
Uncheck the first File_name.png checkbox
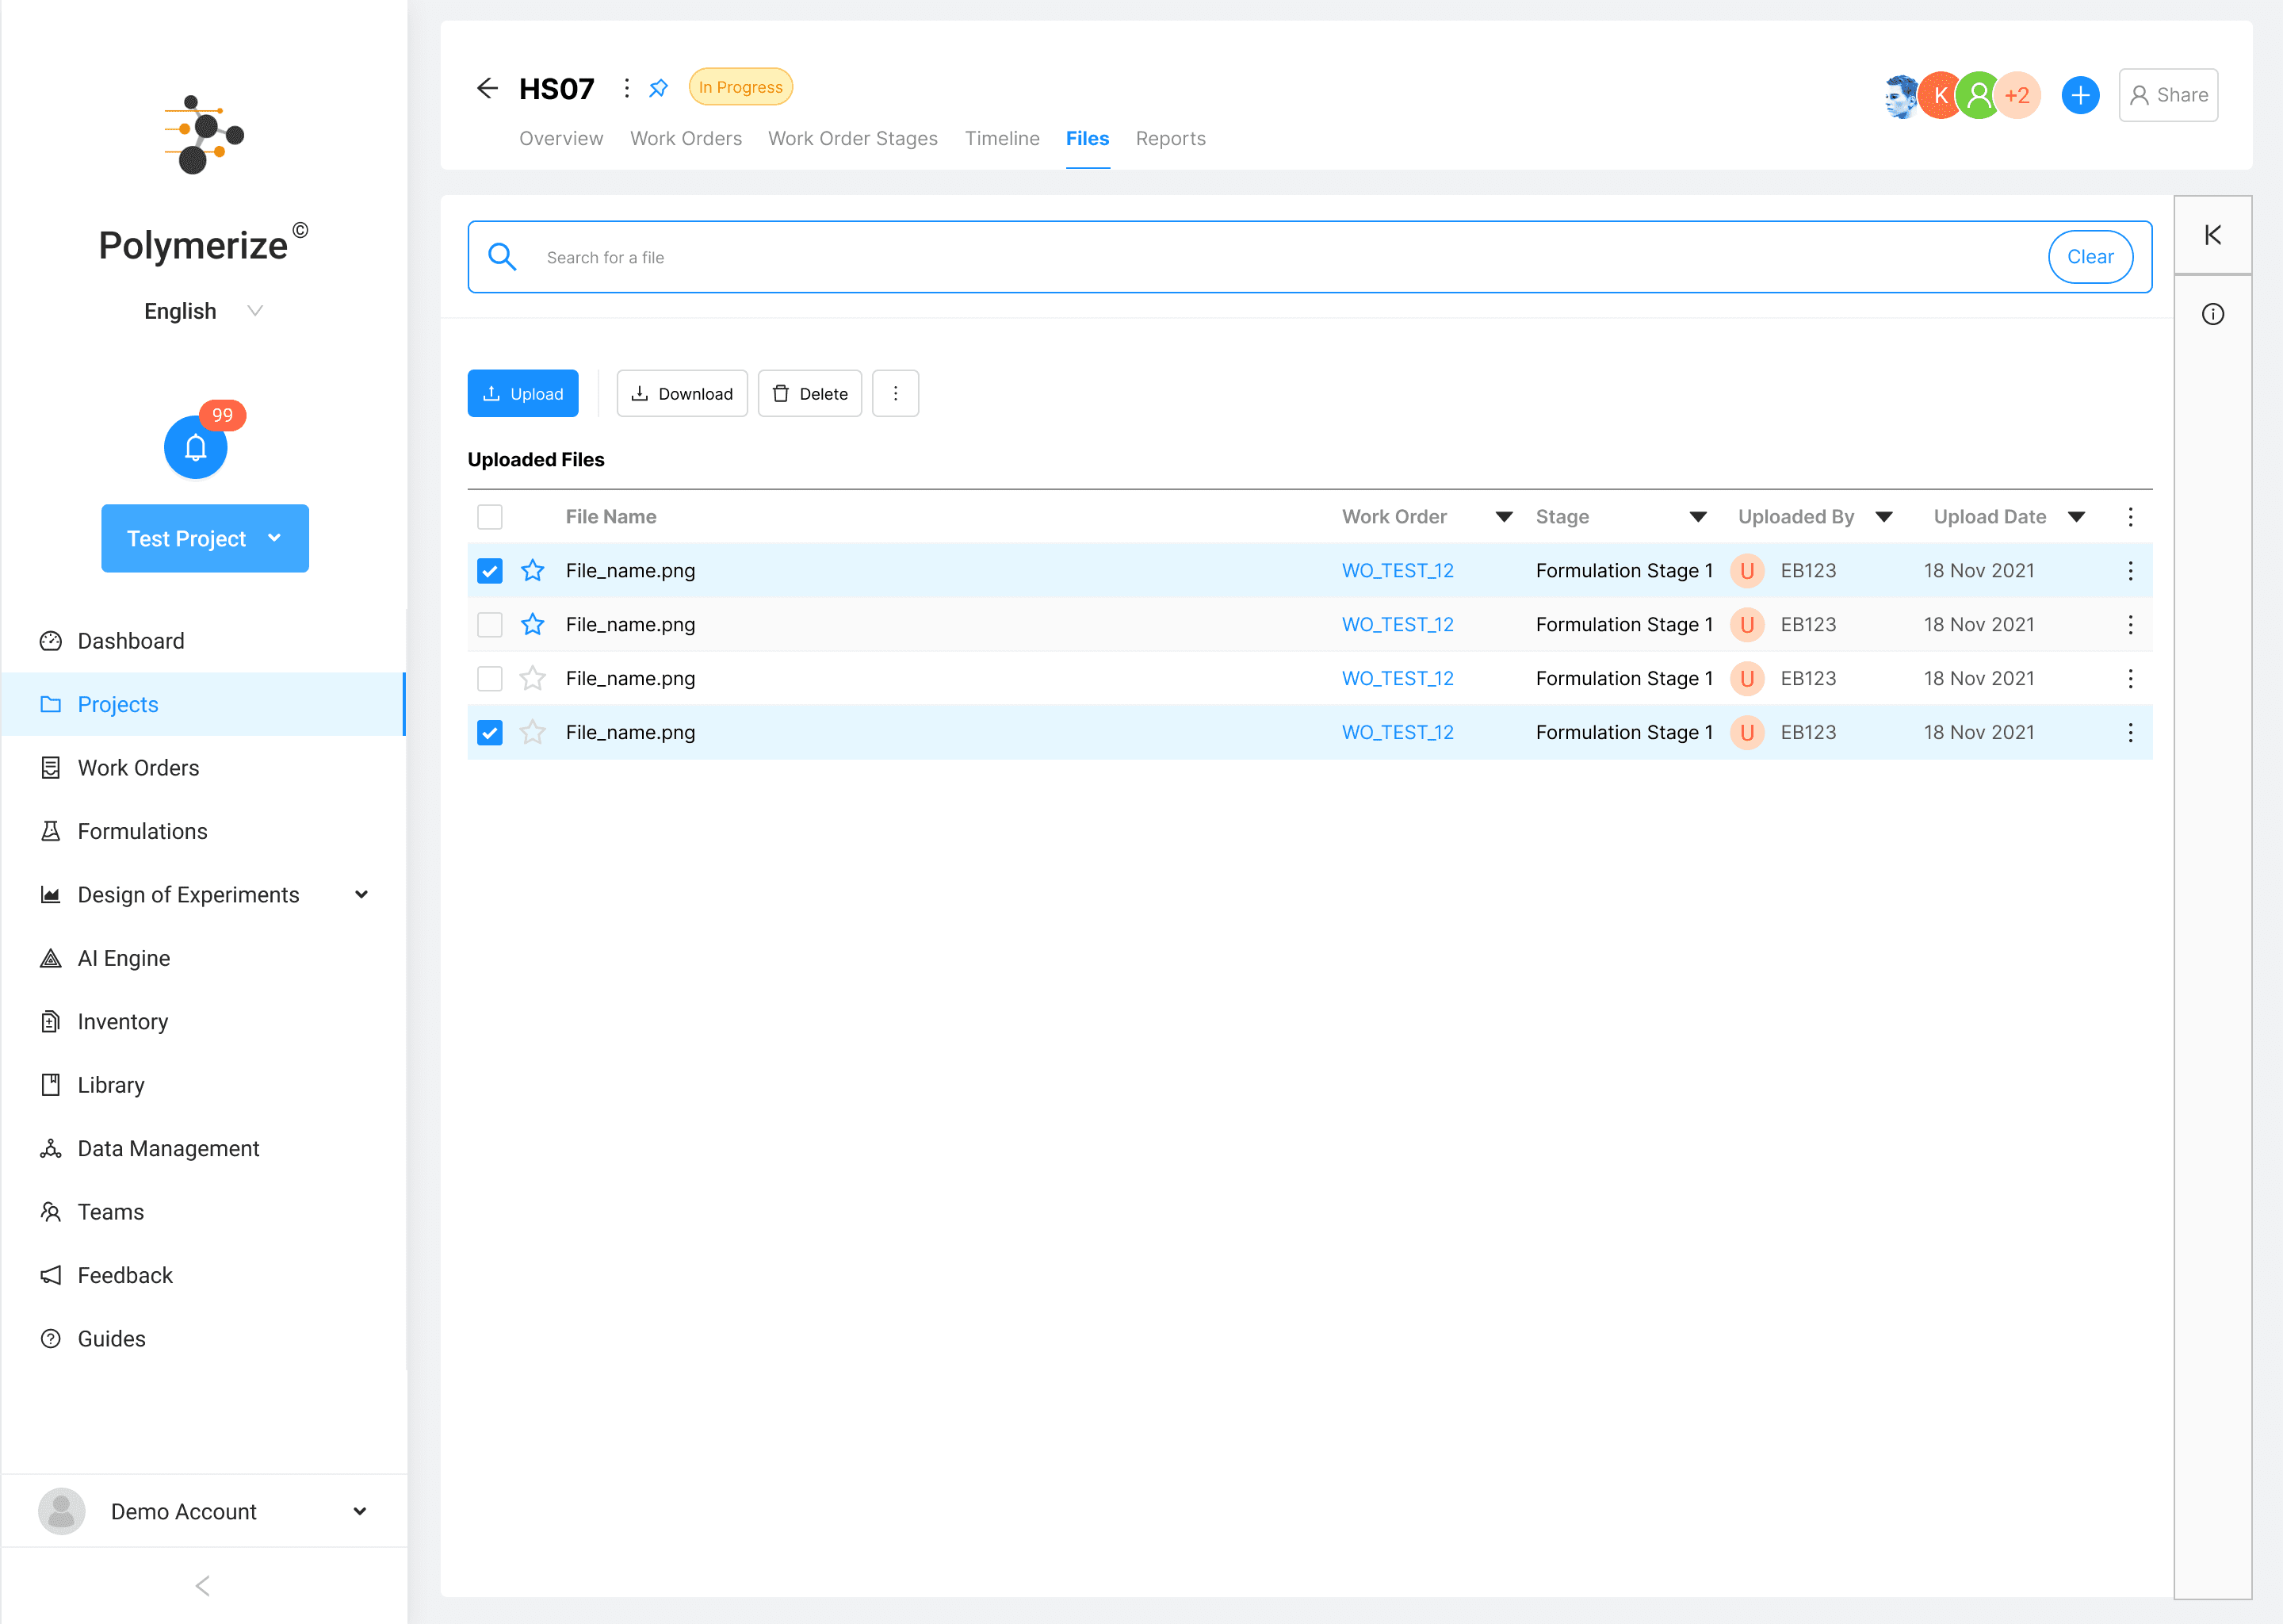[x=490, y=571]
